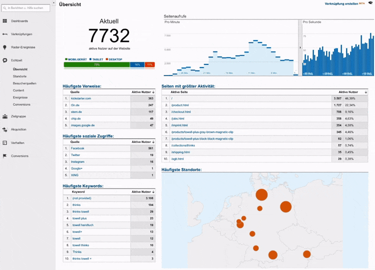Open /products/towell-plus-black-black-magnetic-clip page
This screenshot has width=375, height=270.
[x=202, y=138]
